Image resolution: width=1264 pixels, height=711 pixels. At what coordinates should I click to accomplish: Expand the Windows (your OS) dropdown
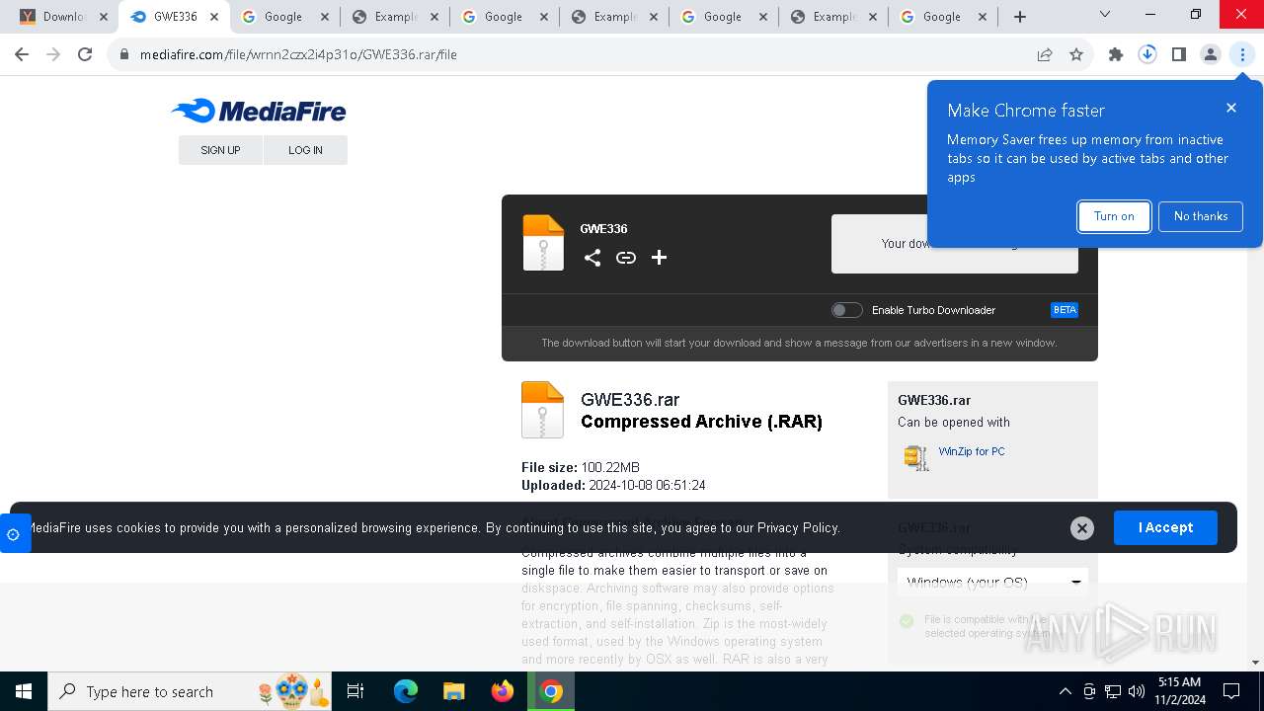pos(992,582)
